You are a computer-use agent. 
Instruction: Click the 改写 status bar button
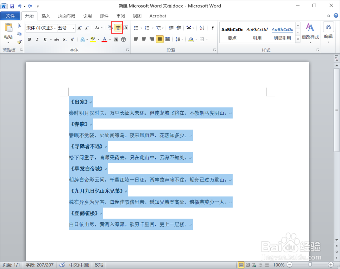(x=99, y=265)
